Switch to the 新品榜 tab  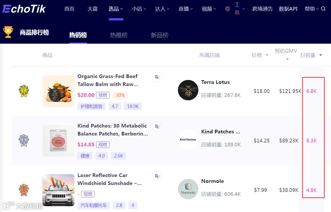[x=160, y=35]
